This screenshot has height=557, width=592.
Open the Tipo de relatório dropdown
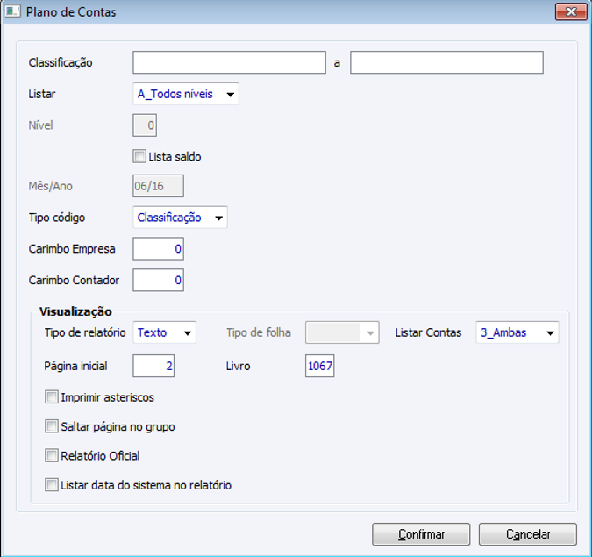click(x=164, y=332)
